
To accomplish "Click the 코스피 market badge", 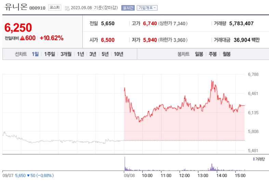I will [x=55, y=7].
